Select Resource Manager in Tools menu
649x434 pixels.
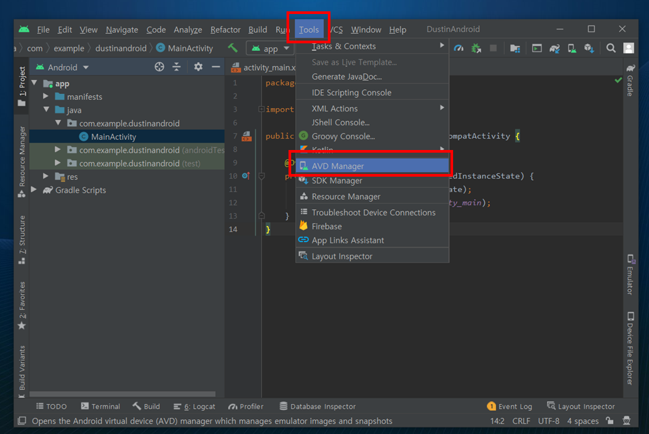[x=372, y=196]
